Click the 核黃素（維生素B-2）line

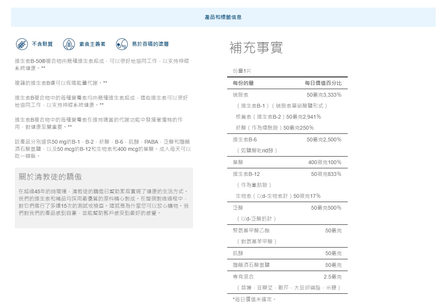278,117
